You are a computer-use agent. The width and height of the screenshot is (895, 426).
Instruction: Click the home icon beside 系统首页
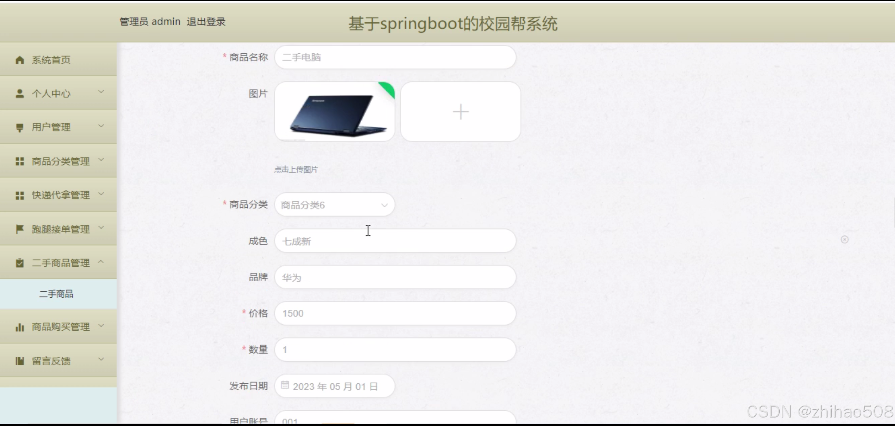point(20,60)
